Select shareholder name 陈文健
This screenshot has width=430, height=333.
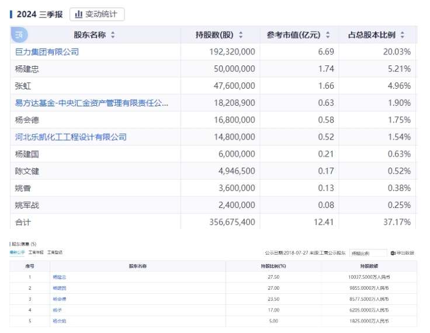(27, 171)
